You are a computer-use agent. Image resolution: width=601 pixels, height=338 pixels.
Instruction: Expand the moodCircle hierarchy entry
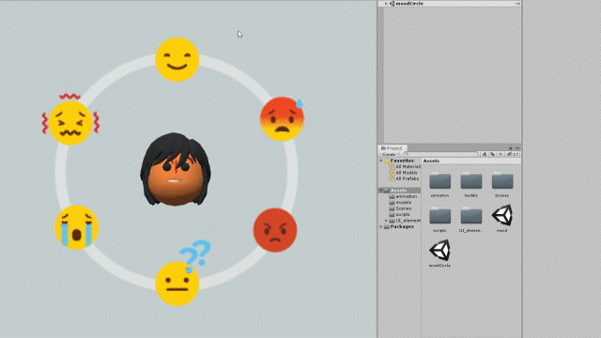(386, 4)
